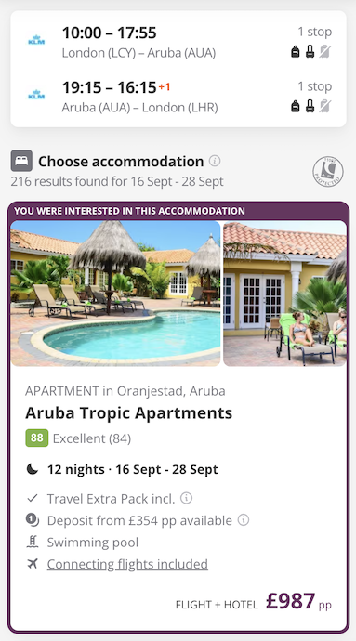The width and height of the screenshot is (356, 641).
Task: Click the bed accommodation icon
Action: (x=21, y=161)
